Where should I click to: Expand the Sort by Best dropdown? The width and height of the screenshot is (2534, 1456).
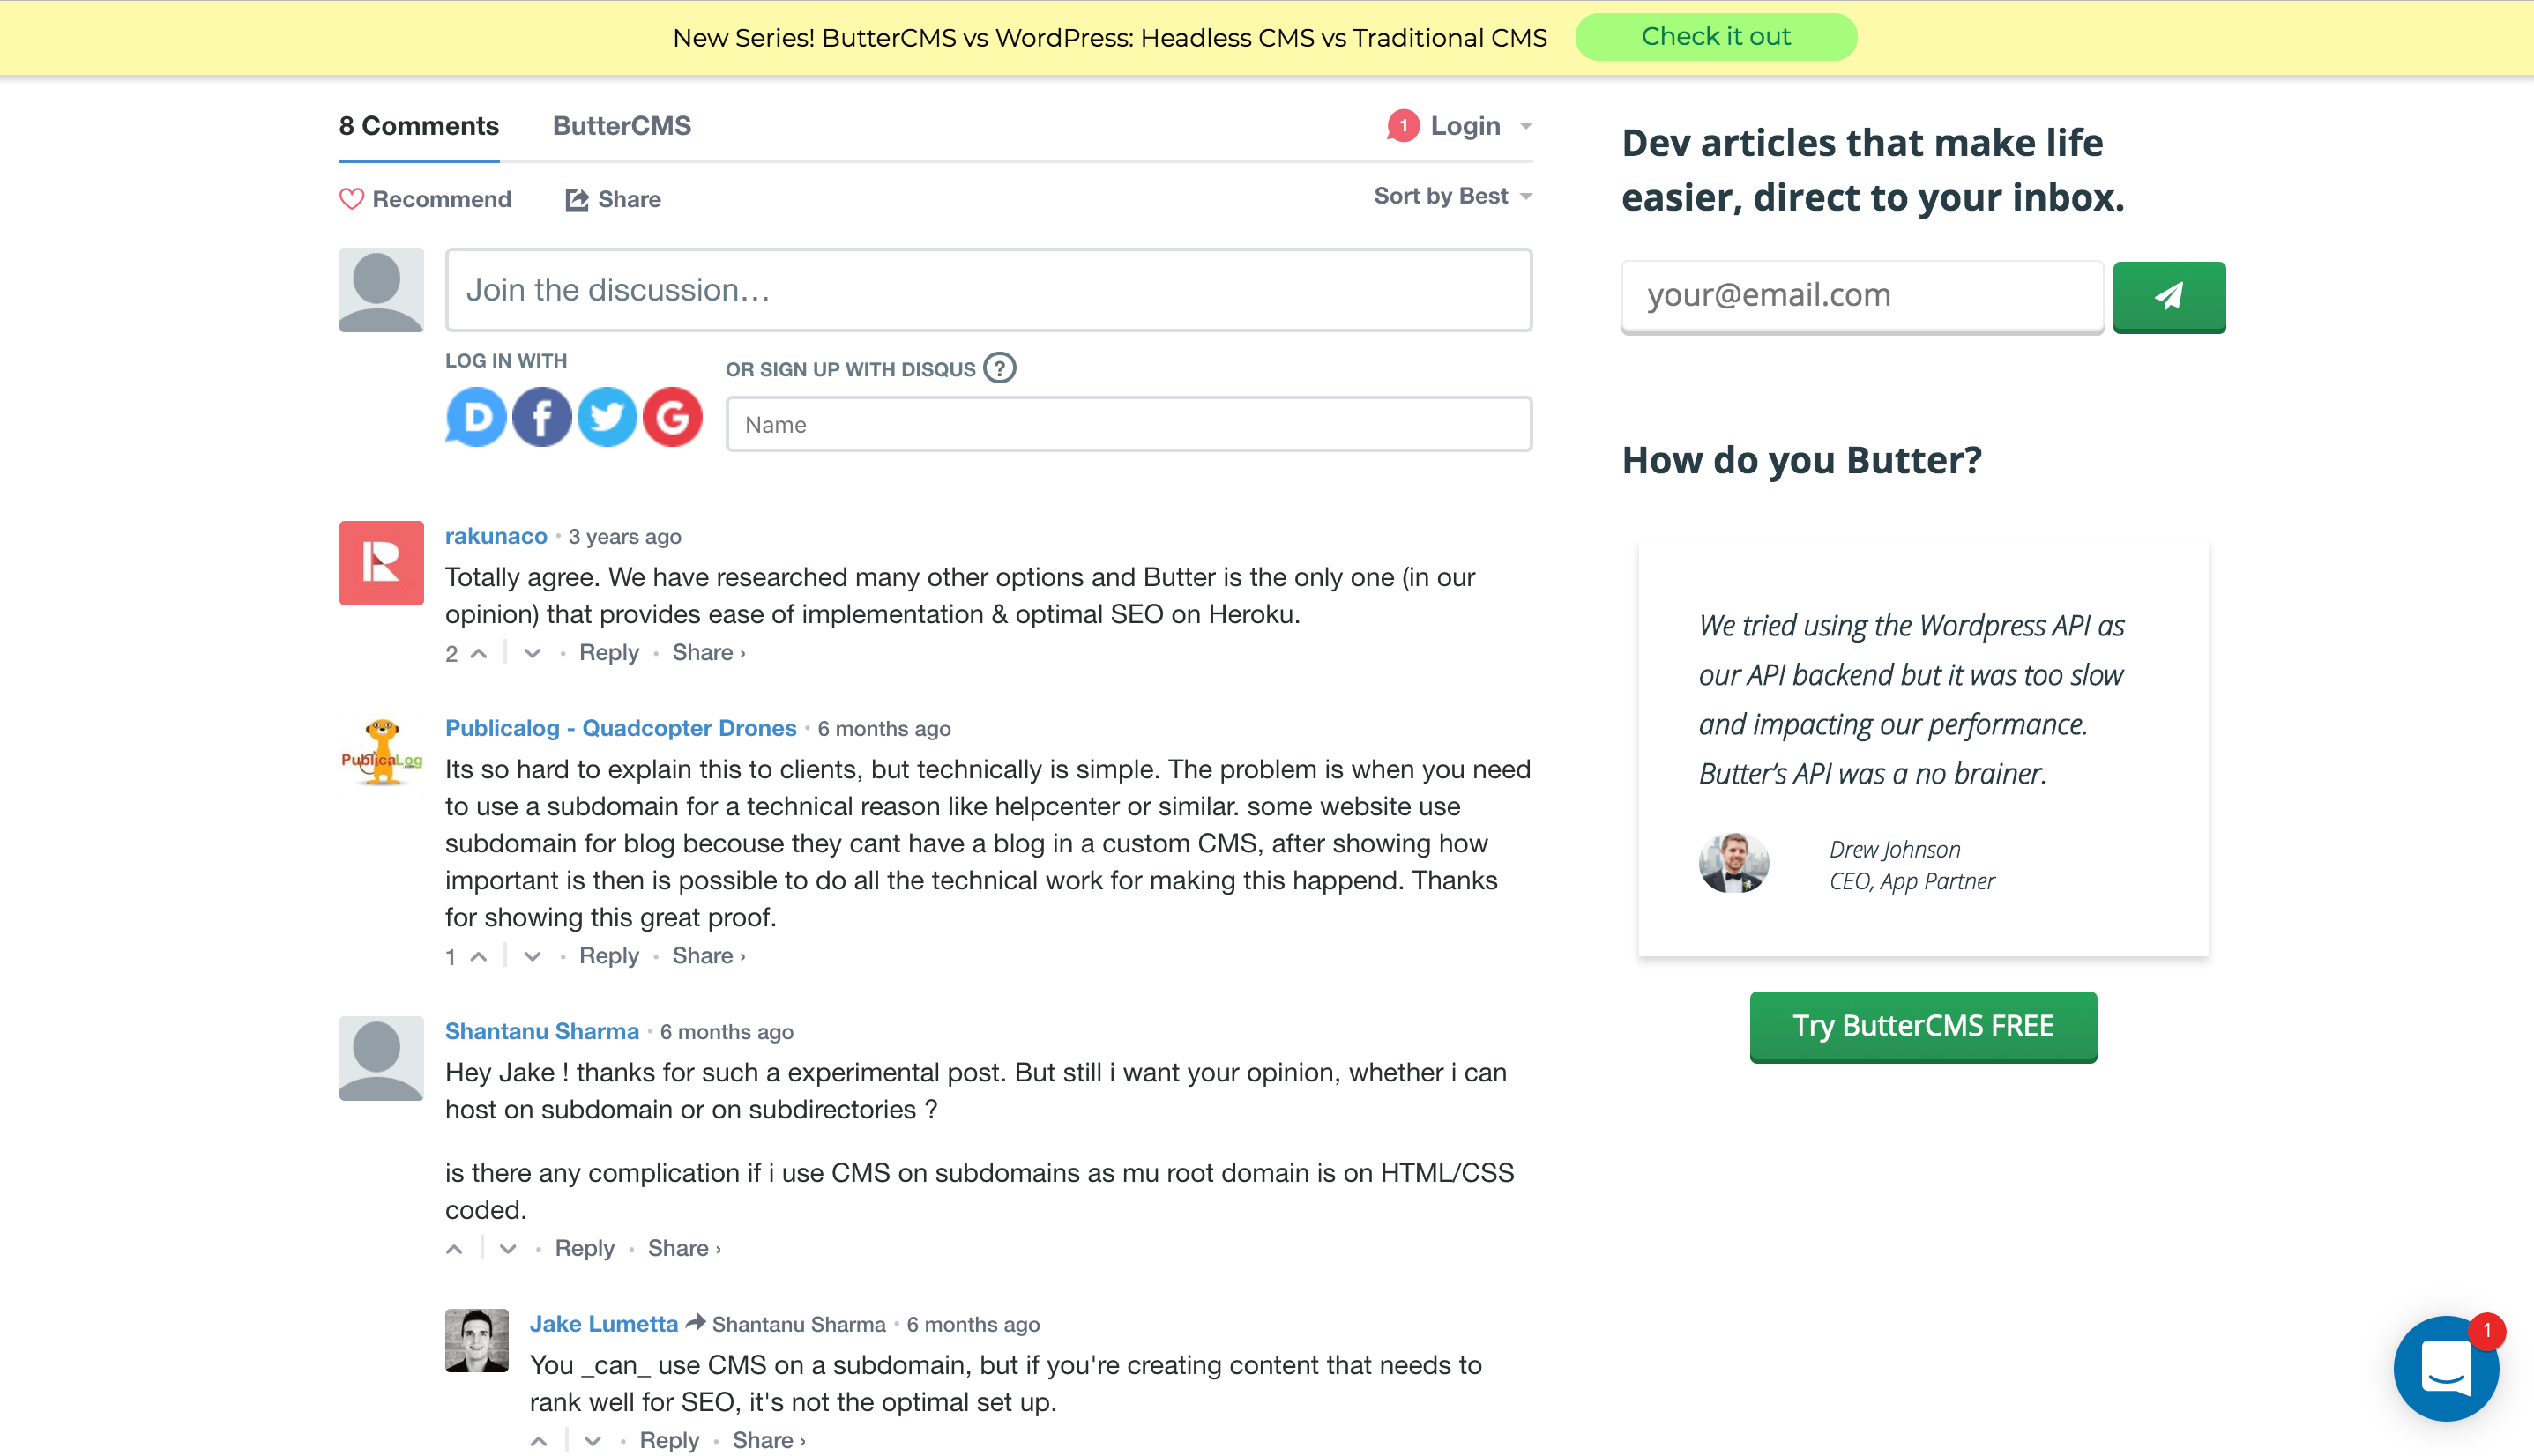pyautogui.click(x=1451, y=196)
